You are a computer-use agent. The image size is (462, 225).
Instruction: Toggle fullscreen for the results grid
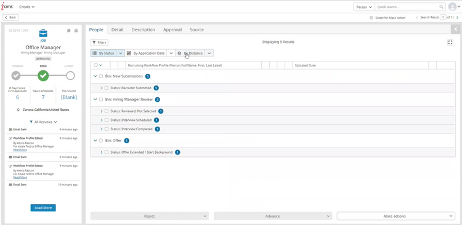click(x=450, y=42)
